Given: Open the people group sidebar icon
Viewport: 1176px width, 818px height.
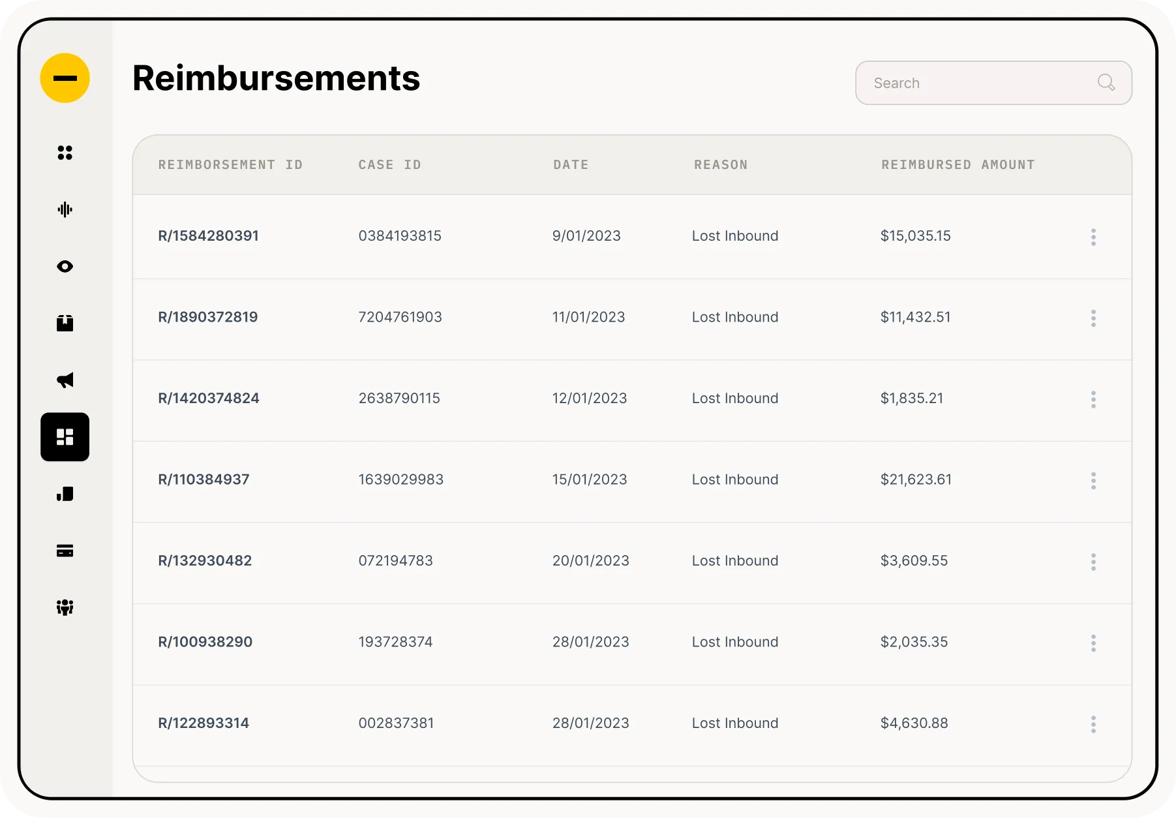Looking at the screenshot, I should [x=65, y=607].
